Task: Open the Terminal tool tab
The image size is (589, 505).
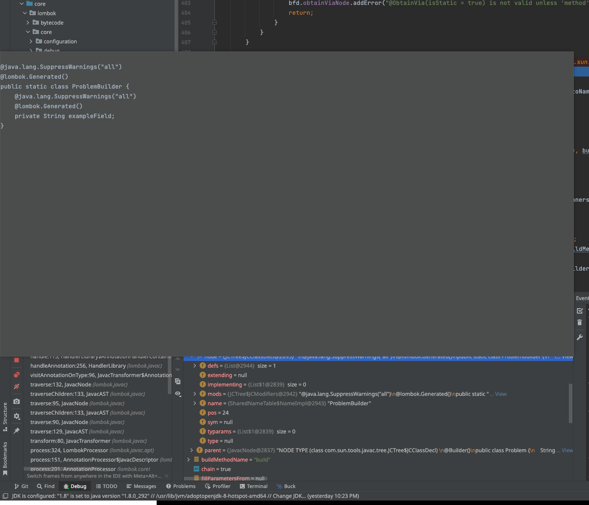Action: point(254,486)
